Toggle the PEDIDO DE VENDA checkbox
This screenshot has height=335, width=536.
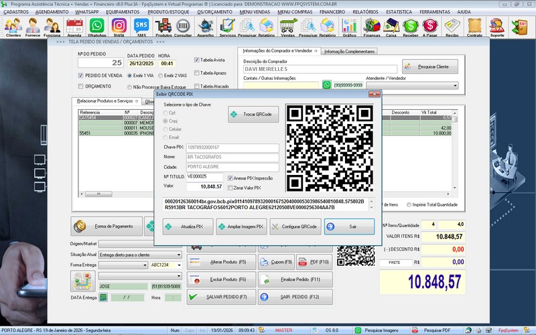(x=80, y=76)
